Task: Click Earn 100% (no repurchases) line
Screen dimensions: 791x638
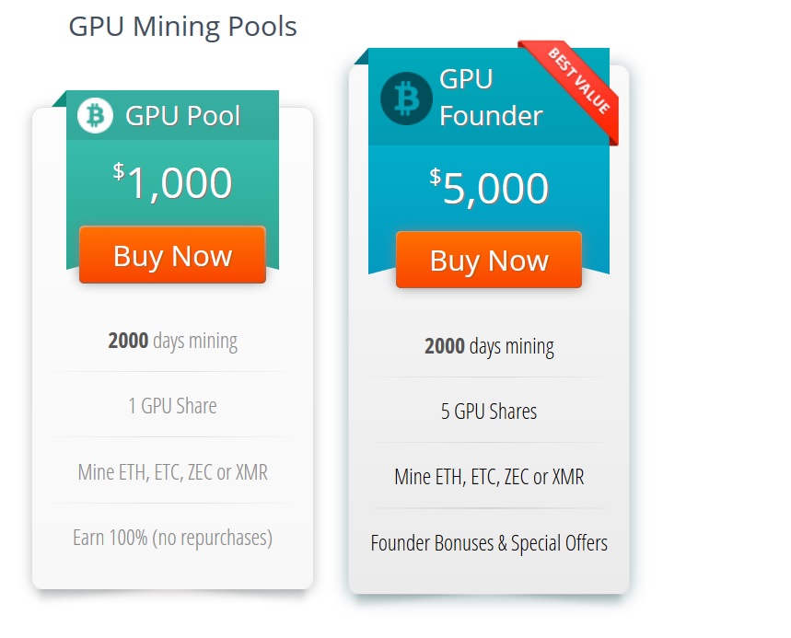Action: click(173, 537)
